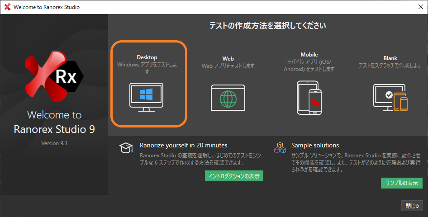
Task: Click the Sample solutions cubes icon
Action: coord(280,147)
